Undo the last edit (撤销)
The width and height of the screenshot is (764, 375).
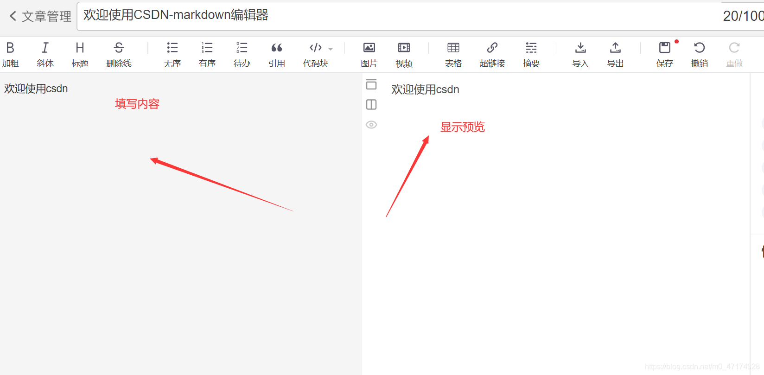(x=699, y=55)
